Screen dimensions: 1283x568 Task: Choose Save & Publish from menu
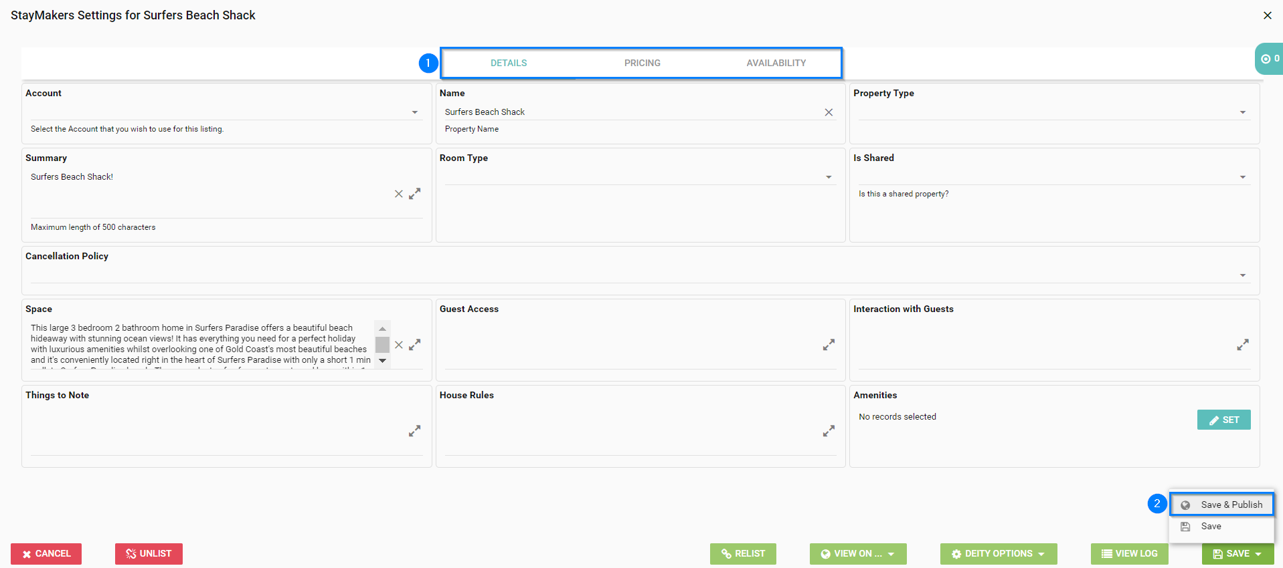(x=1231, y=505)
